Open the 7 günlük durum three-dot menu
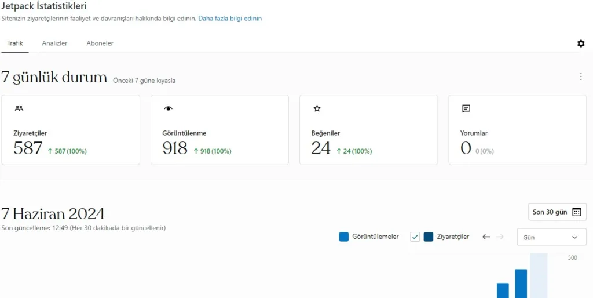 point(581,77)
